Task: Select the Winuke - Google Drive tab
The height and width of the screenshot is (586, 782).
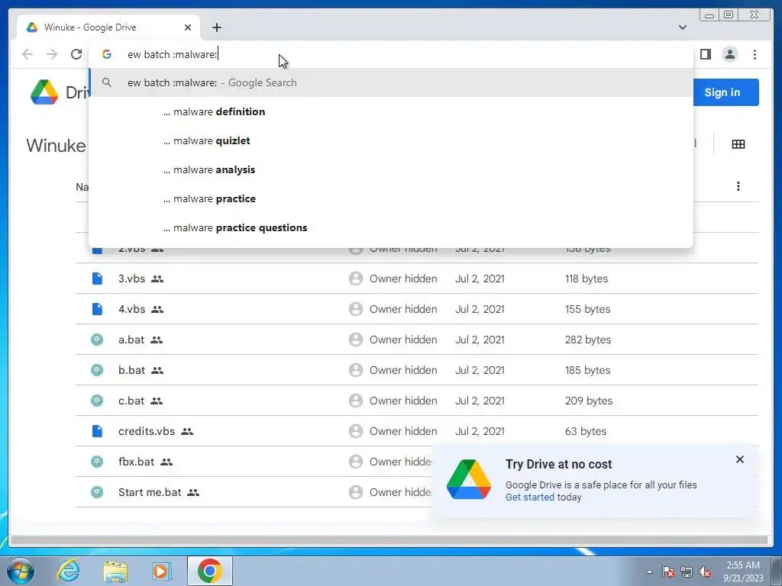Action: [x=108, y=27]
